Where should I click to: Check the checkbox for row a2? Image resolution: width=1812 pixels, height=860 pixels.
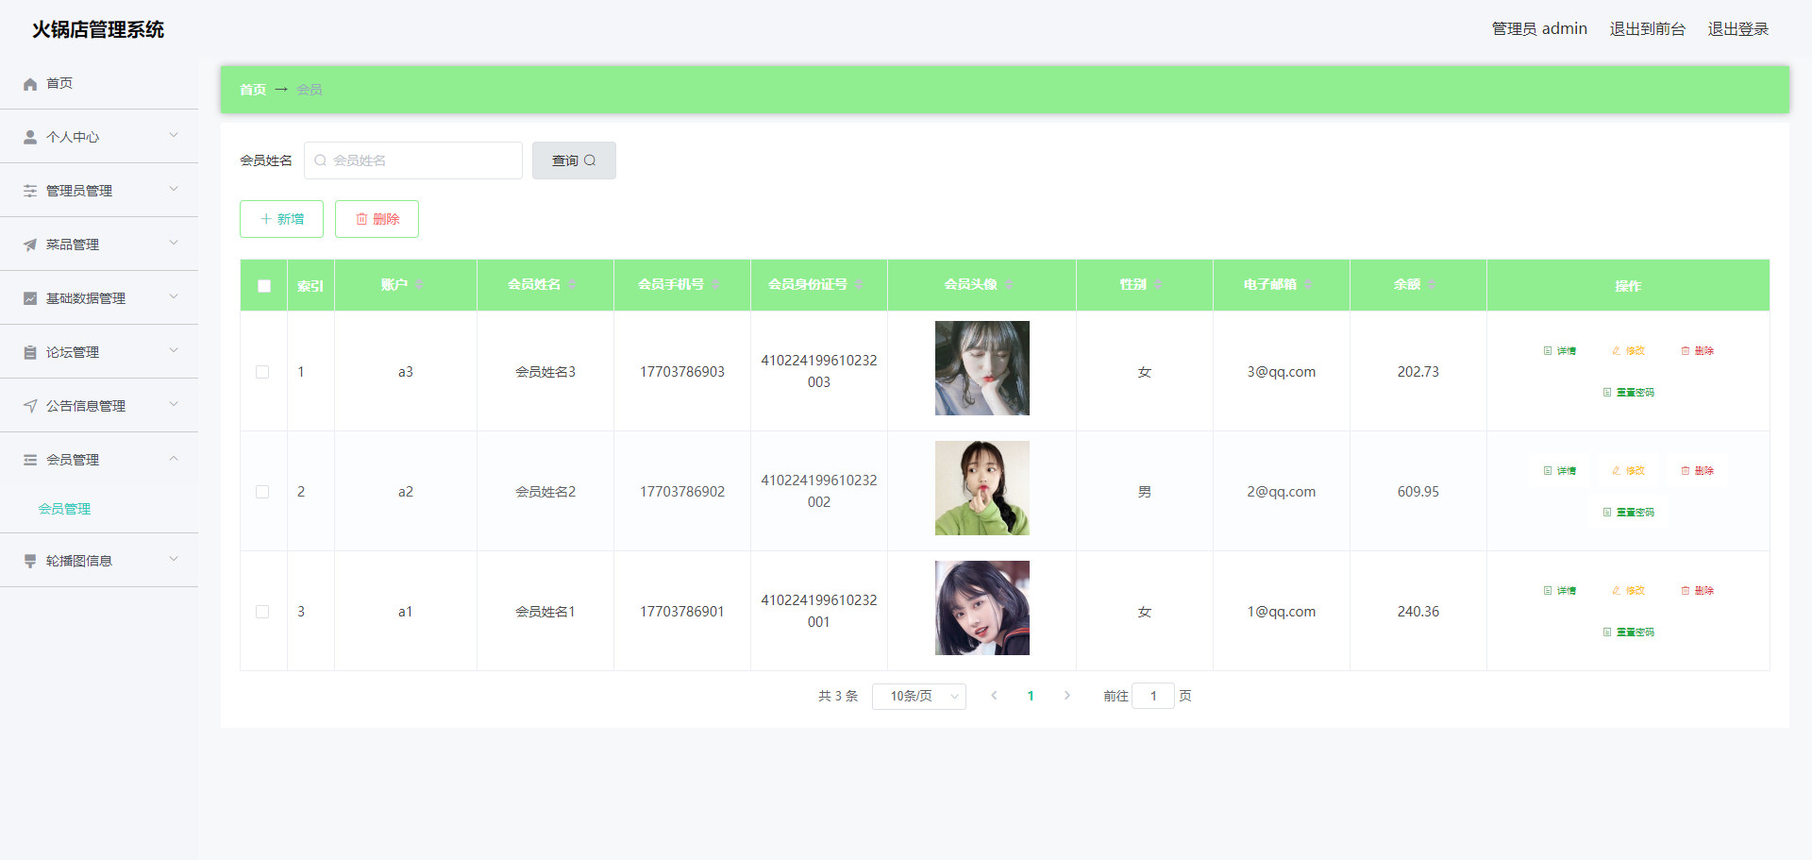[262, 492]
